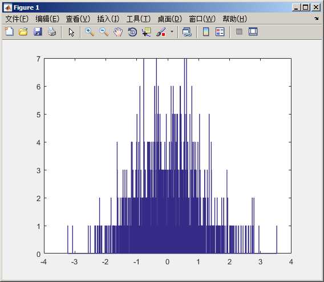Viewport: 324px width, 282px height.
Task: Select the Edit Plot arrow tool
Action: coord(71,32)
